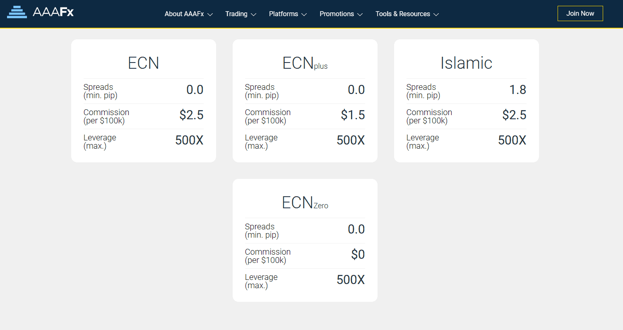Click the $0 commission on ECN Zero

pos(358,255)
